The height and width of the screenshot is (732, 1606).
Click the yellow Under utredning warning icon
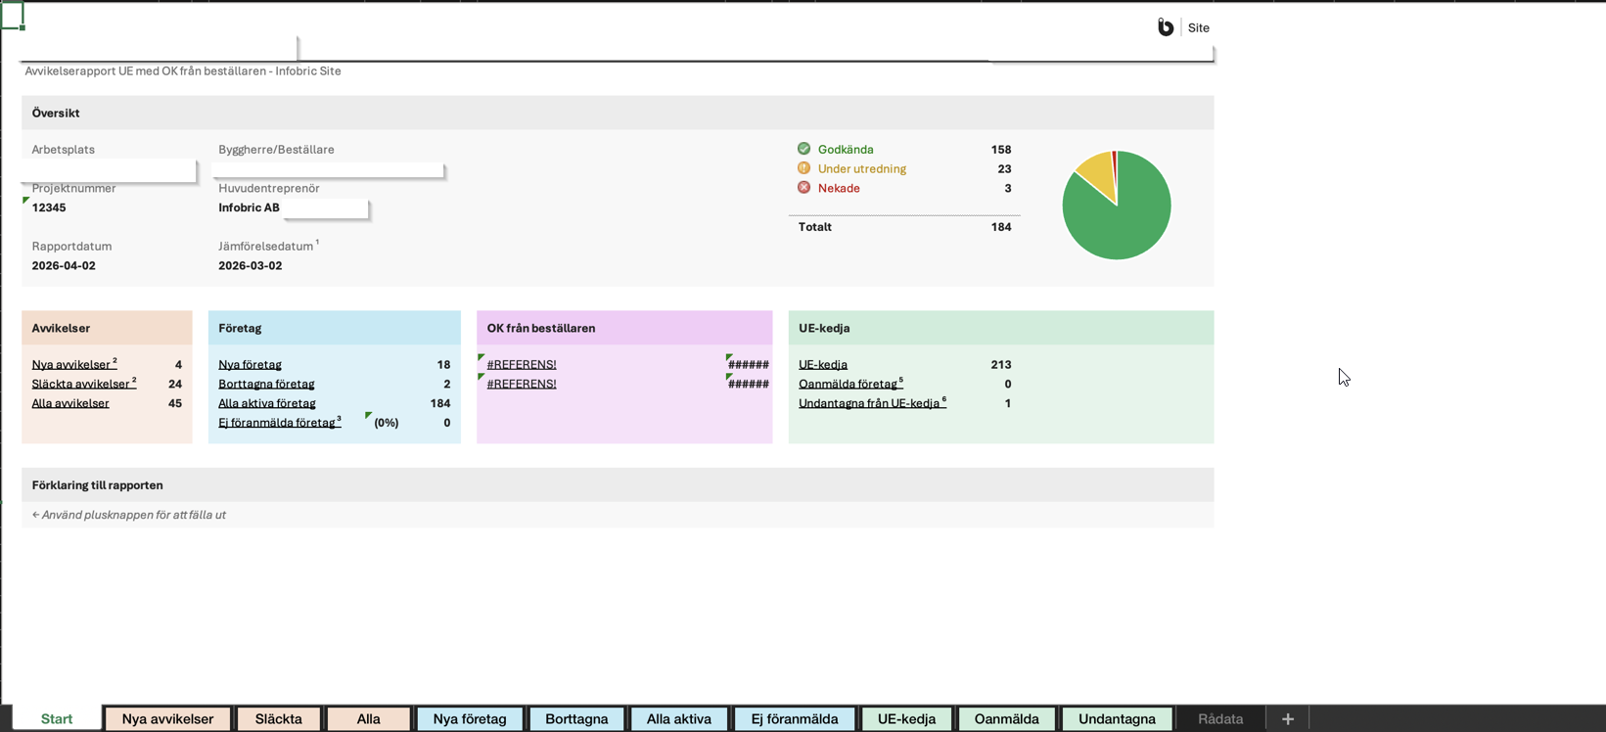[803, 168]
